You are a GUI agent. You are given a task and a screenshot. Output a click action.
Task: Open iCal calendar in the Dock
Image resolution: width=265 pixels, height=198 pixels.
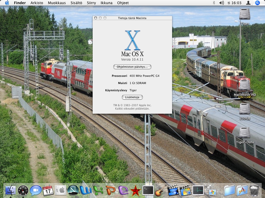pyautogui.click(x=48, y=191)
